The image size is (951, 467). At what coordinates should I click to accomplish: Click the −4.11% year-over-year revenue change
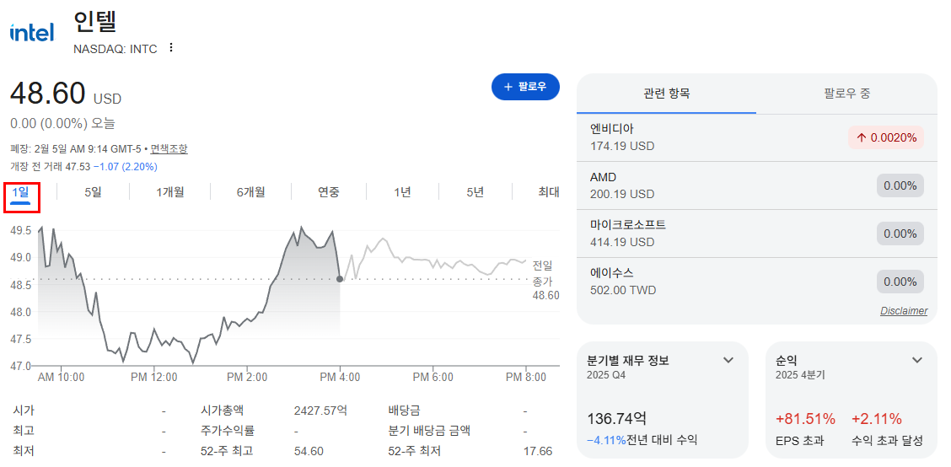(x=606, y=440)
